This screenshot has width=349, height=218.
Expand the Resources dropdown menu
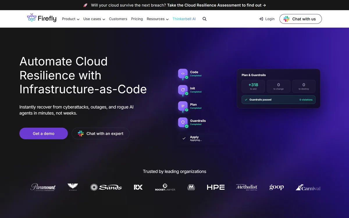158,19
